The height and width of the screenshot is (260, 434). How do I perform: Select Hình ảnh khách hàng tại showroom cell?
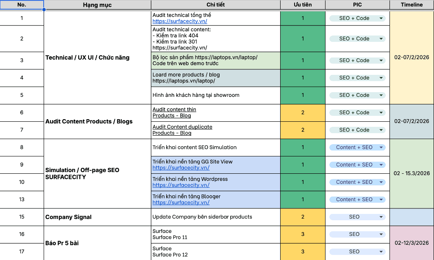[x=216, y=95]
